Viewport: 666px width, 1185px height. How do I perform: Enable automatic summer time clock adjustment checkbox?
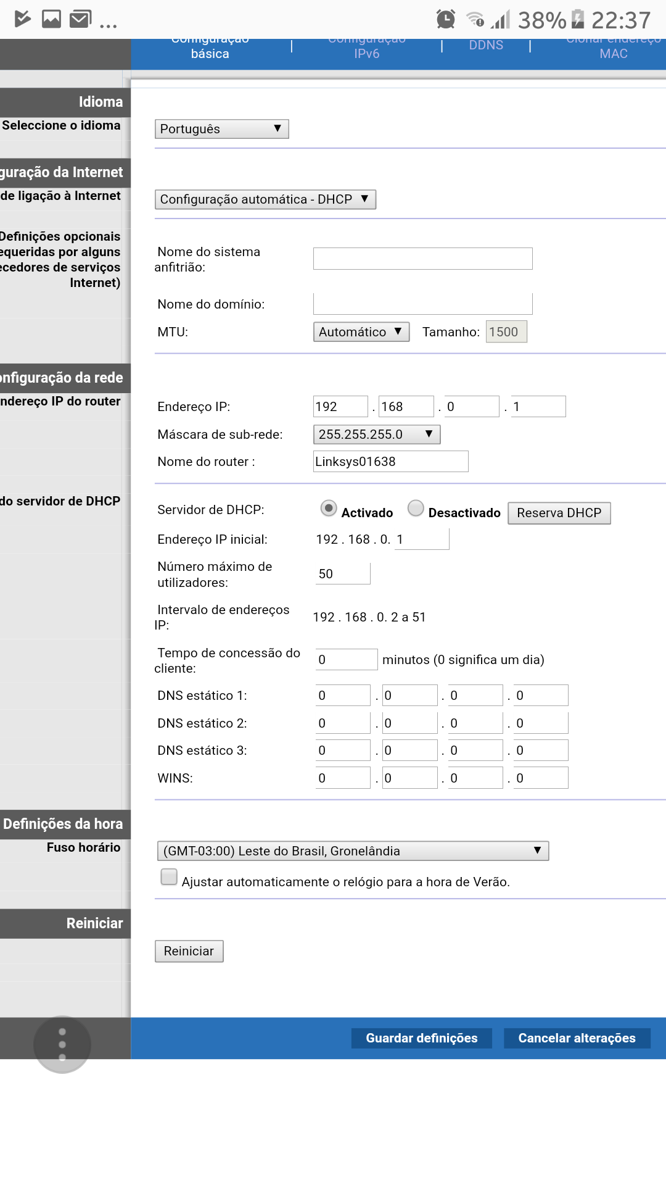click(x=168, y=877)
